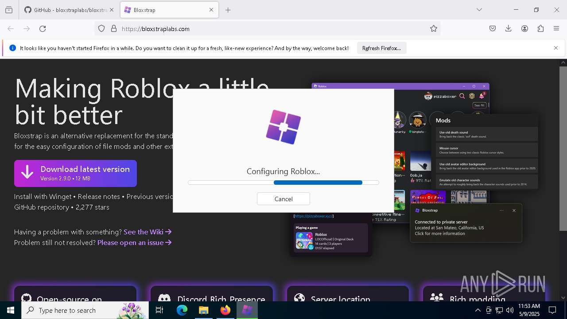Cancel the Configuring Roblox dialog
This screenshot has height=319, width=567.
point(283,199)
